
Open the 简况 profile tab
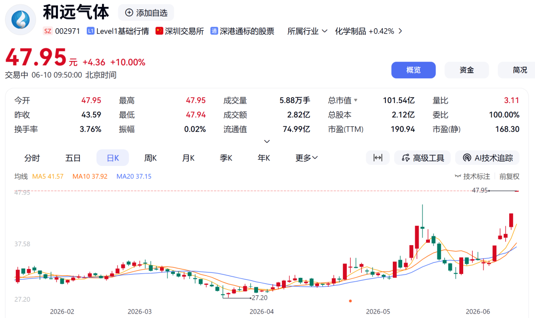pyautogui.click(x=517, y=70)
